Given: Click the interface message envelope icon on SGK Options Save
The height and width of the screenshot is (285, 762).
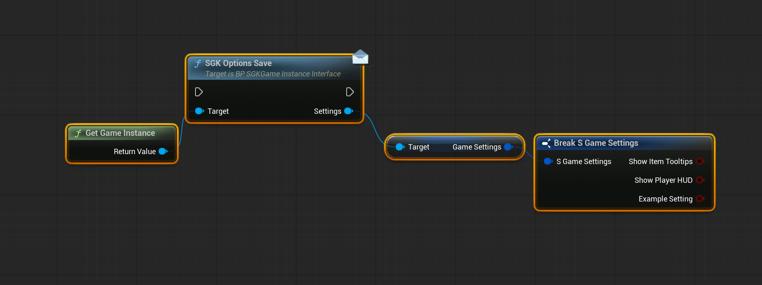Looking at the screenshot, I should 360,57.
